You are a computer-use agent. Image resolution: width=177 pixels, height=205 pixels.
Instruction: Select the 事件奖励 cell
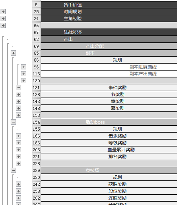point(109,87)
